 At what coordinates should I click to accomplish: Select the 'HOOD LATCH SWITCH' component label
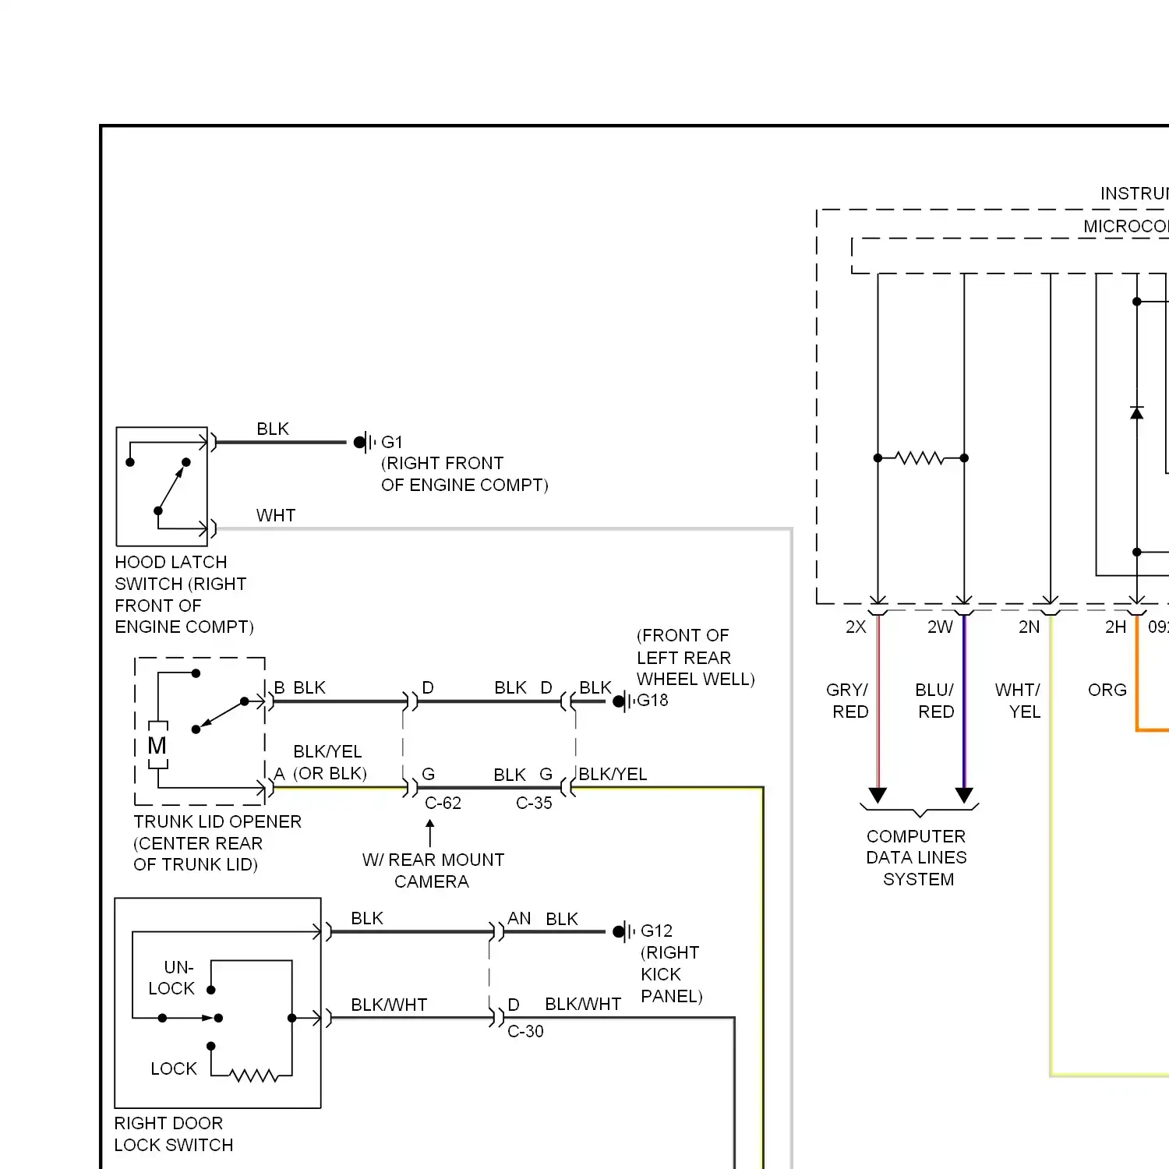[184, 595]
